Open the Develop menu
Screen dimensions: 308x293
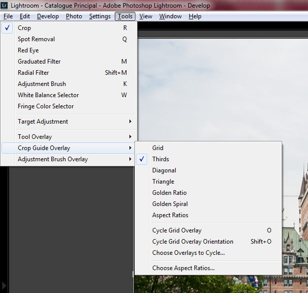48,16
